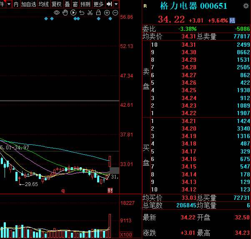Click the first blue diamond marker
This screenshot has width=251, height=239.
(46, 19)
